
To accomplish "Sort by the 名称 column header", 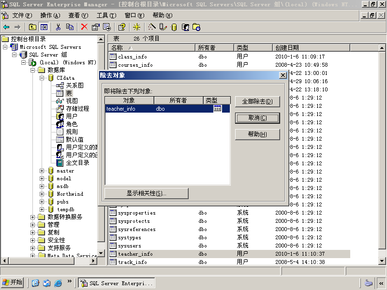I will coord(151,47).
